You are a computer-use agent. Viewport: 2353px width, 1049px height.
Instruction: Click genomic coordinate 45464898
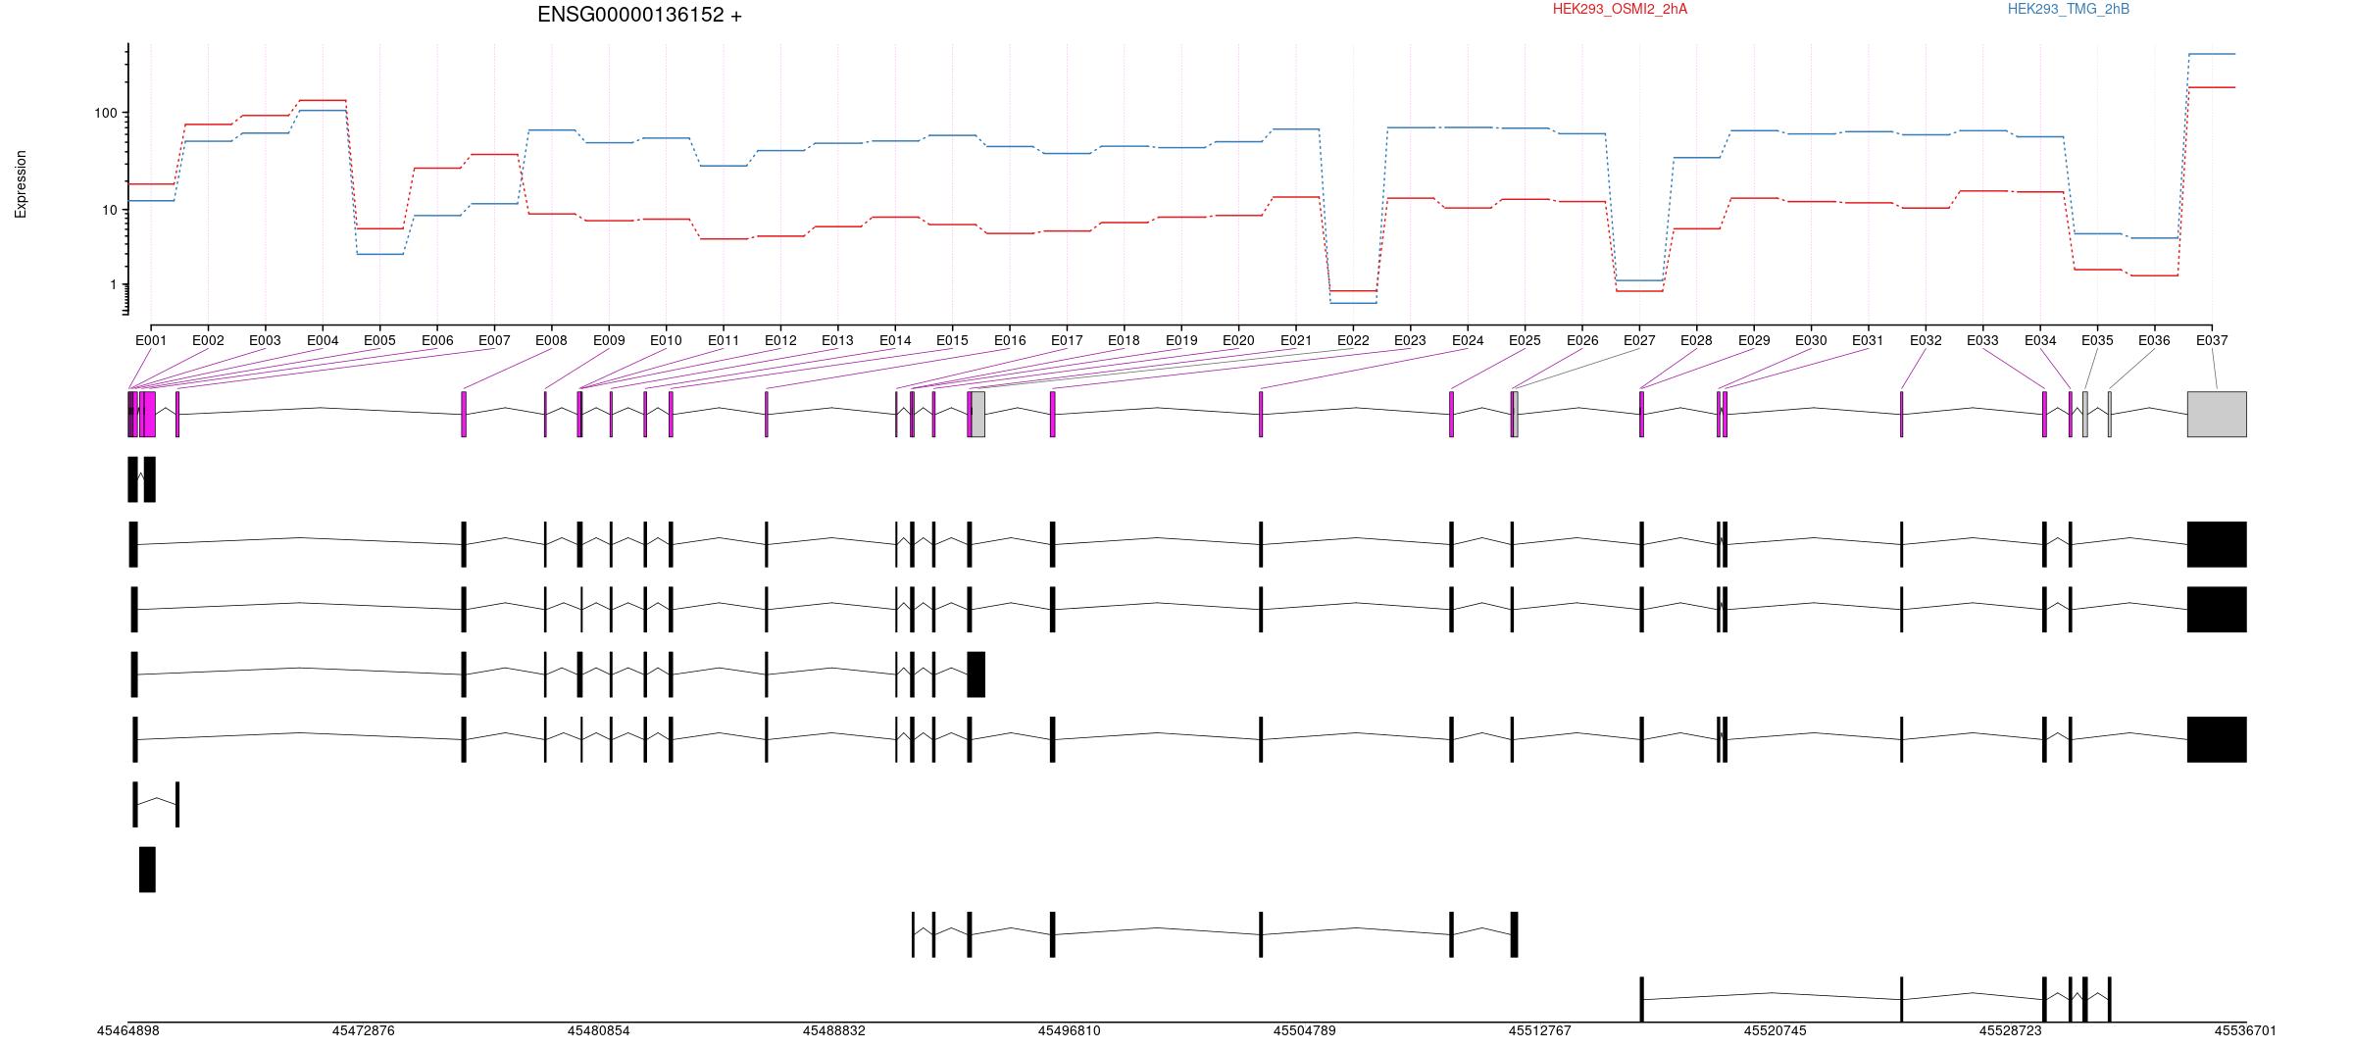[x=127, y=1030]
